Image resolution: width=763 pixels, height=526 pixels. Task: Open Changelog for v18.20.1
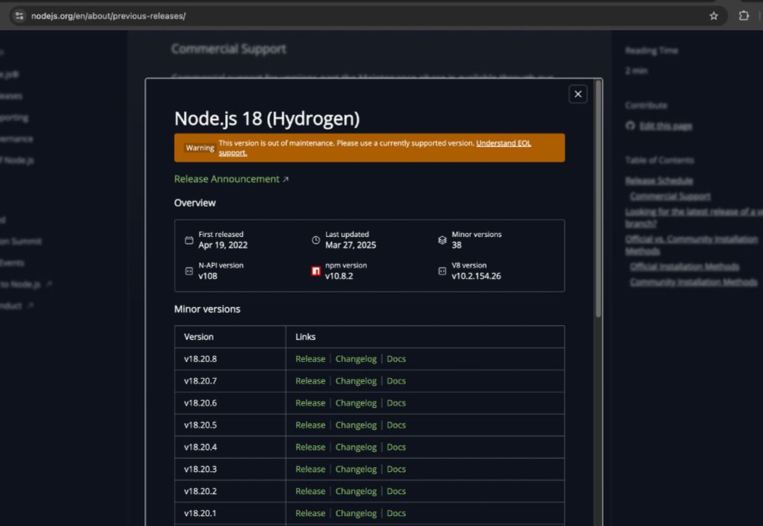click(356, 513)
